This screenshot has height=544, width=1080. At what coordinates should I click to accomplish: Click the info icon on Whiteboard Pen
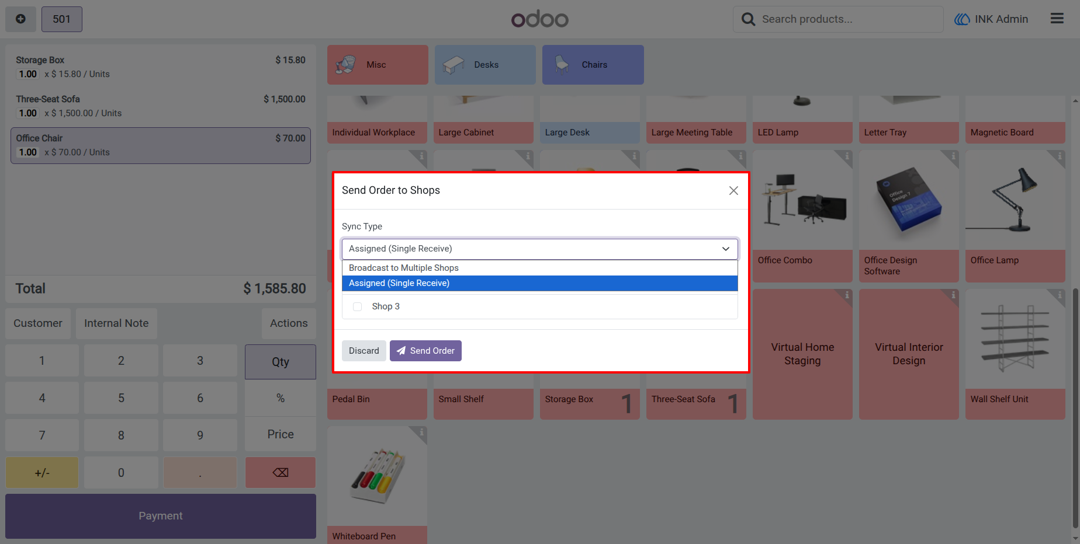(x=421, y=432)
